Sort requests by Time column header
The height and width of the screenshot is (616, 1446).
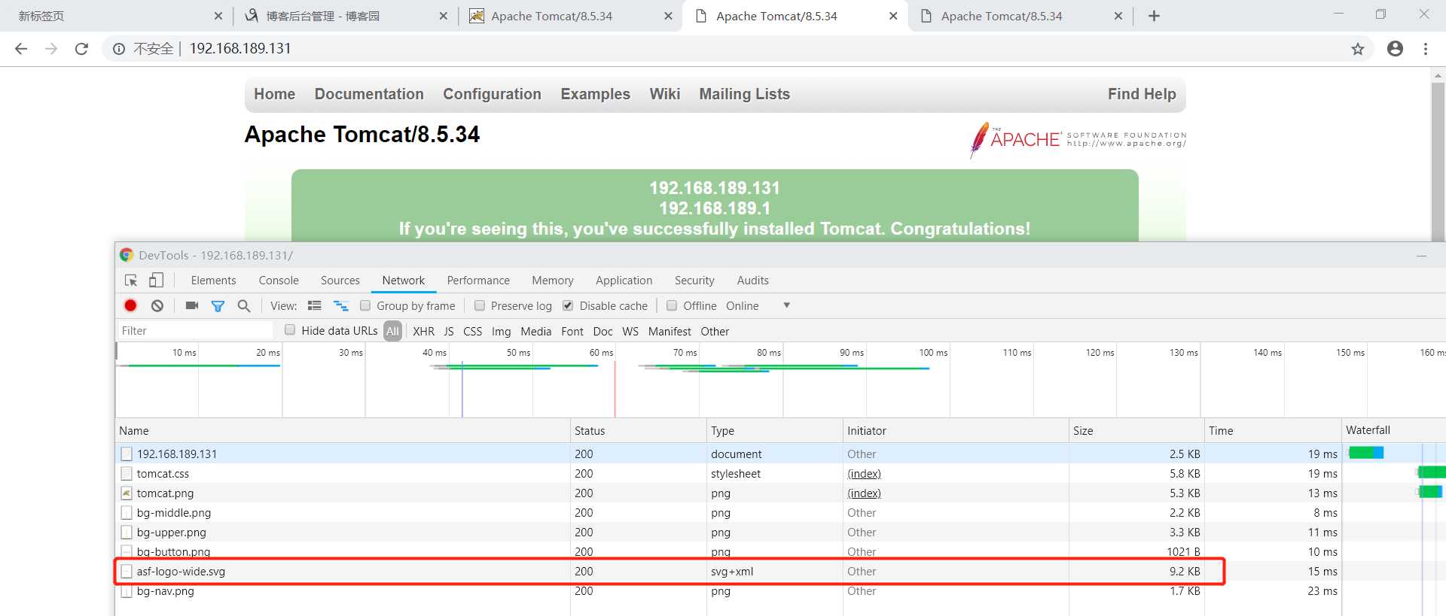(1272, 430)
